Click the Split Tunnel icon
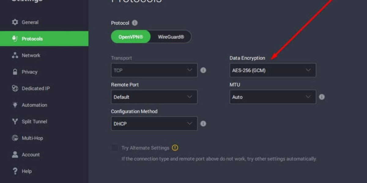The width and height of the screenshot is (367, 183). click(14, 121)
